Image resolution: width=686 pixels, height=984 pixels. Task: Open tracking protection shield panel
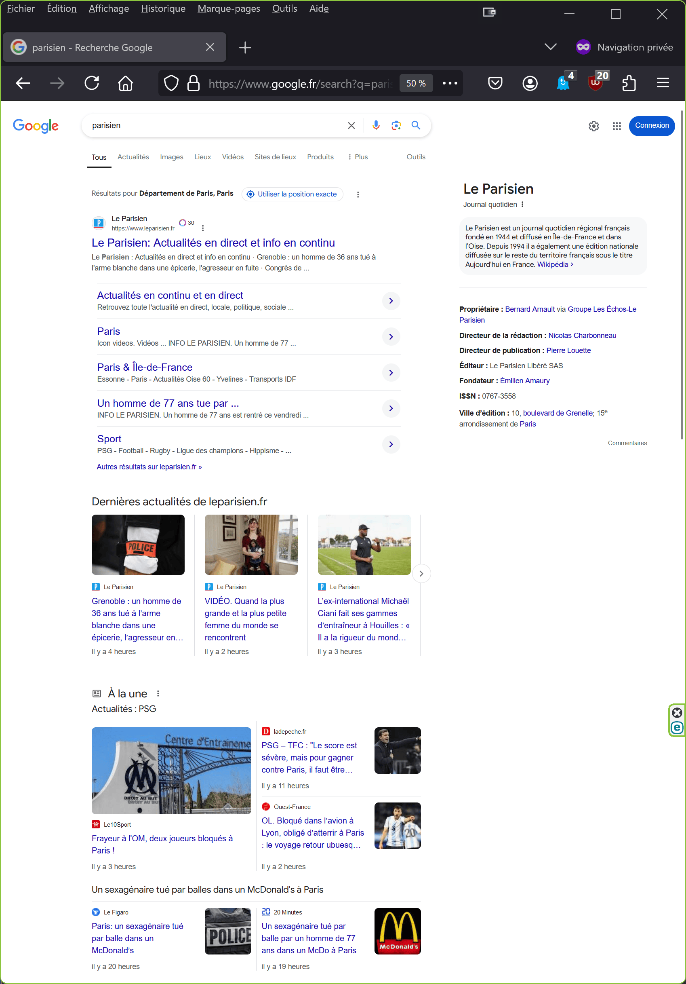coord(171,83)
